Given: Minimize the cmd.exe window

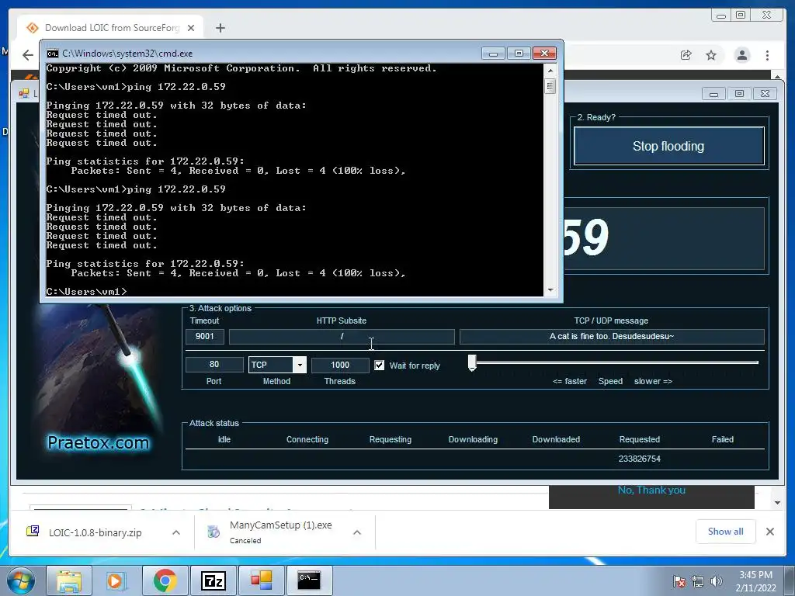Looking at the screenshot, I should (493, 54).
